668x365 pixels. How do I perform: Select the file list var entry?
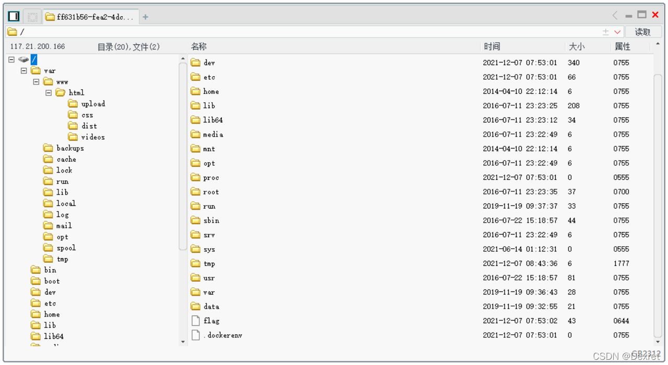coord(420,292)
